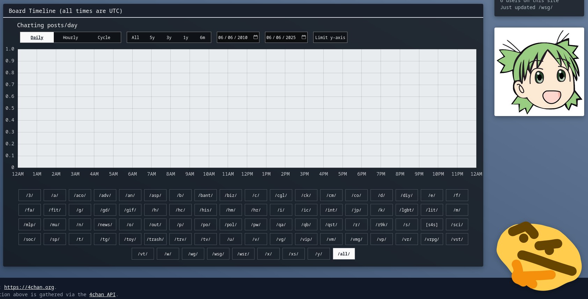Select the /his/ board
Screen dimensions: 588x299
tap(206, 210)
